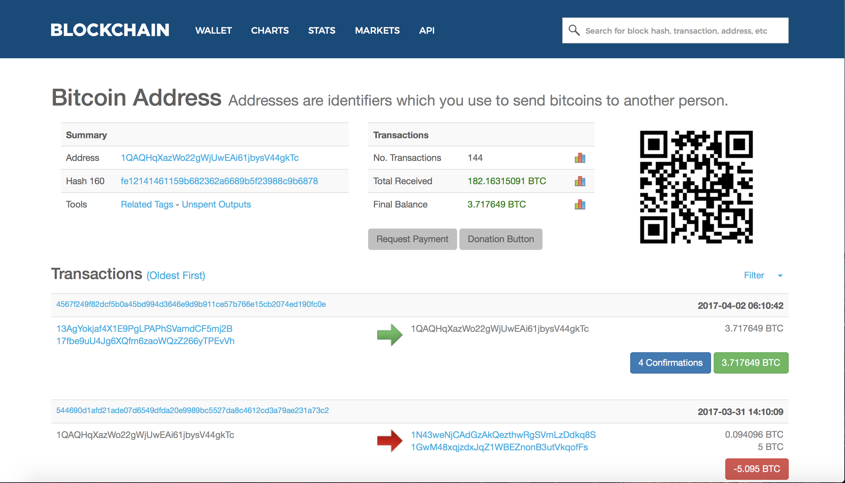
Task: Open recipient address 1N43weNjCAdGzAkQezthwRgSVmLzDdkq8S
Action: (x=503, y=435)
